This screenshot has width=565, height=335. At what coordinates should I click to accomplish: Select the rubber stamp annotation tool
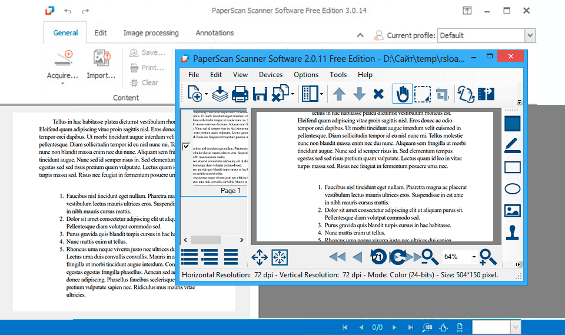(513, 233)
